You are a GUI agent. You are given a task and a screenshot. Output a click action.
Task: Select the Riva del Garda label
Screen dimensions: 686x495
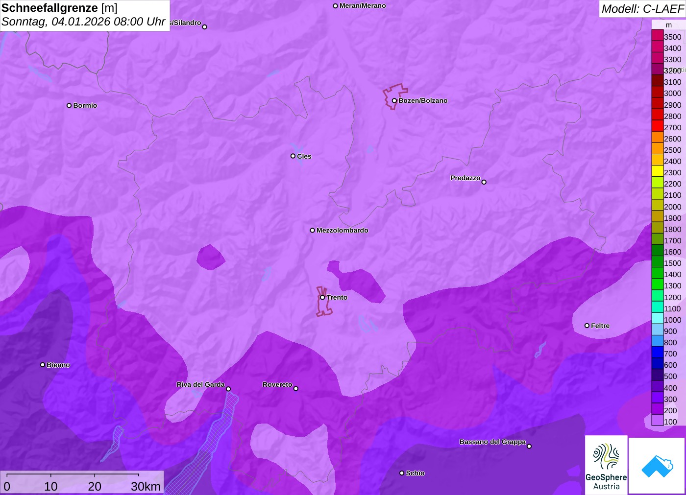(x=201, y=384)
